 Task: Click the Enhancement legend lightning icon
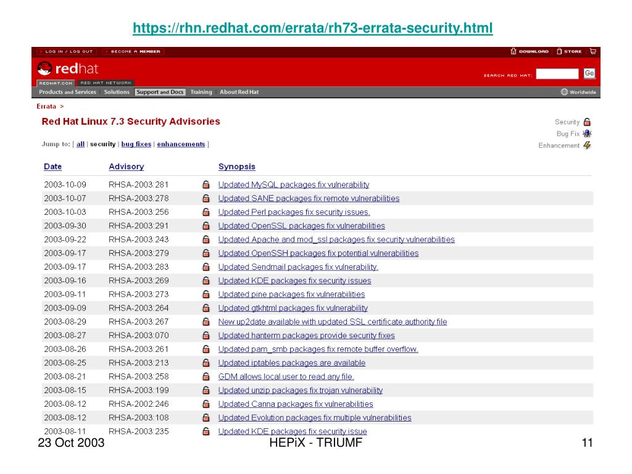(588, 145)
